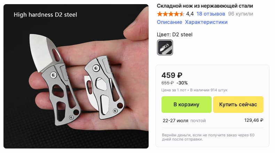Open the 18 отзывов reviews link

coord(211,14)
